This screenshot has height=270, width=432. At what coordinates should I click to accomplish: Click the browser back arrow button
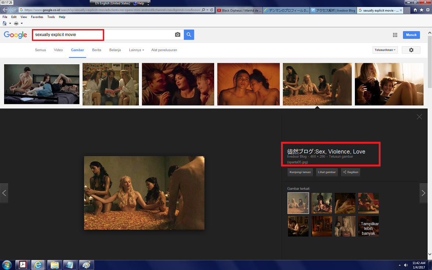point(5,10)
